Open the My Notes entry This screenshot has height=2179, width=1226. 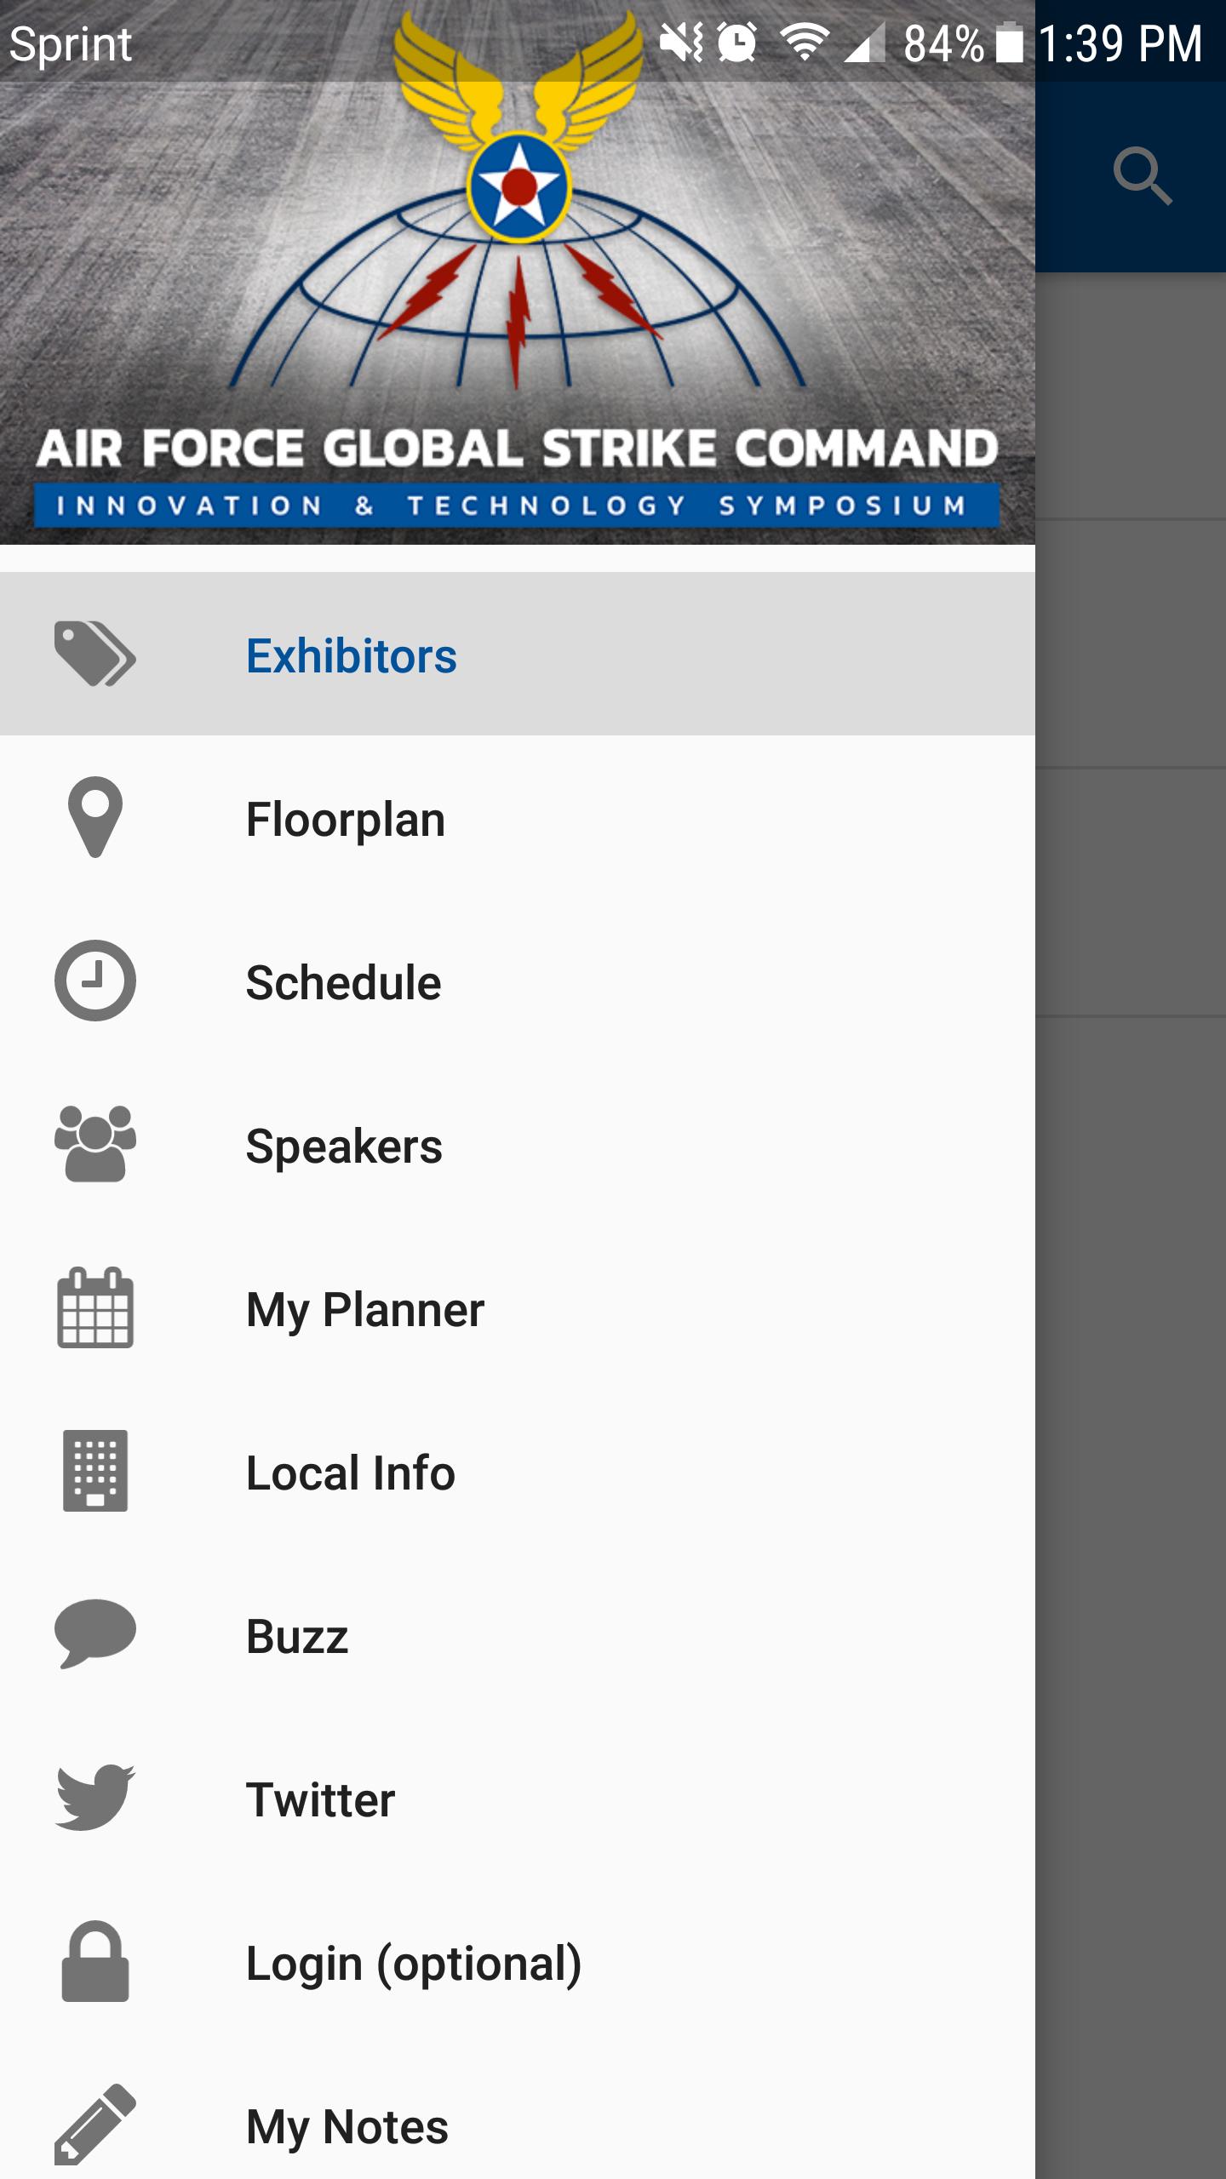pos(347,2126)
